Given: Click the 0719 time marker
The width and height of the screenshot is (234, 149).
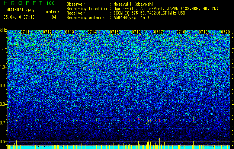Looking at the screenshot, I should point(203,32).
